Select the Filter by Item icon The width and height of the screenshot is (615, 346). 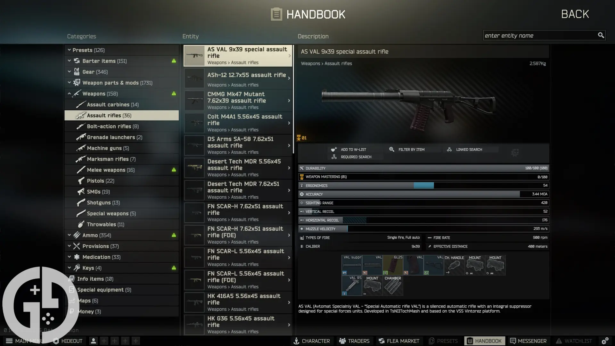click(x=391, y=149)
